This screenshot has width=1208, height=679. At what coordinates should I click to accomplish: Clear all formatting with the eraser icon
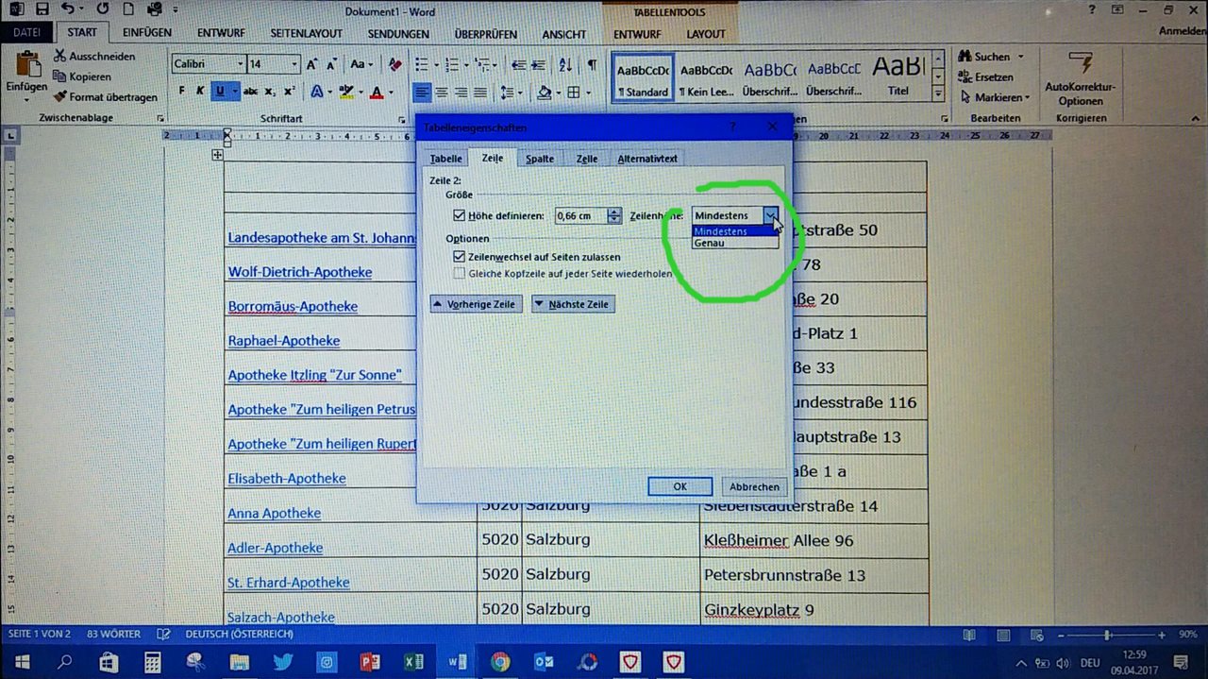click(394, 64)
